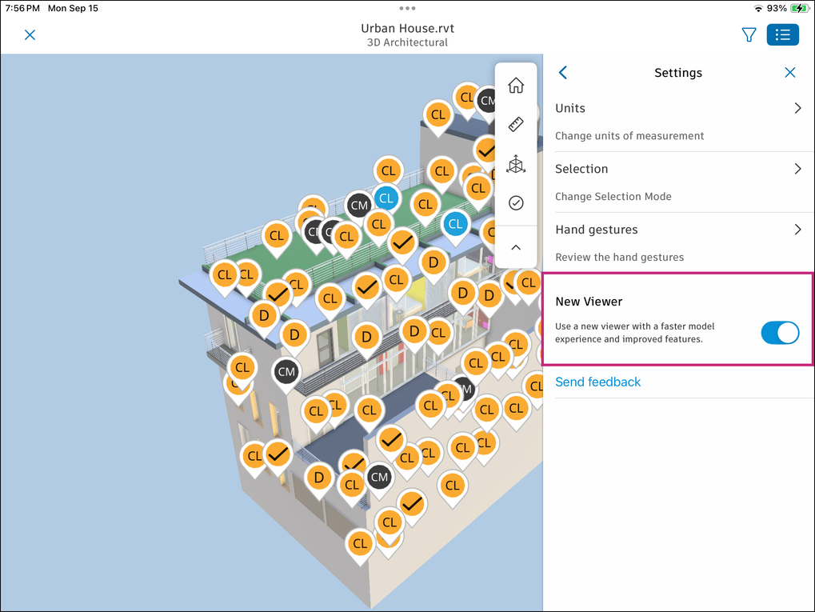Select the Measure ruler tool

[516, 124]
